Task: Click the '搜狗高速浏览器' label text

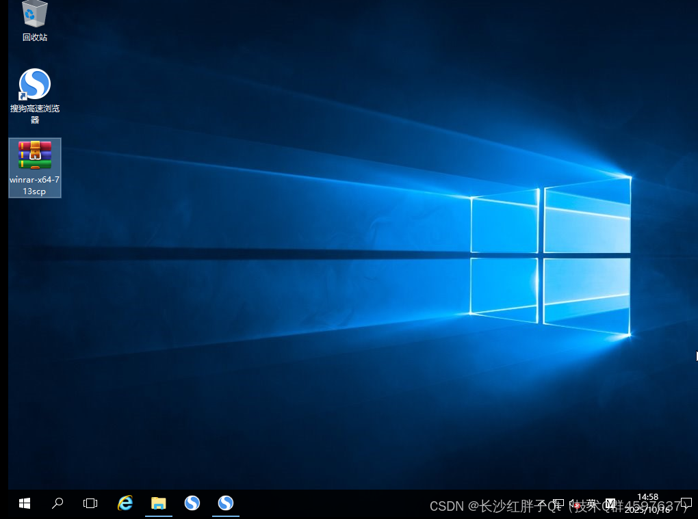Action: (x=35, y=114)
